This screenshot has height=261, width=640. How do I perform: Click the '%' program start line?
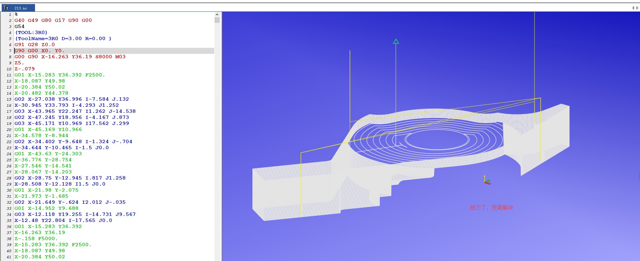click(16, 14)
